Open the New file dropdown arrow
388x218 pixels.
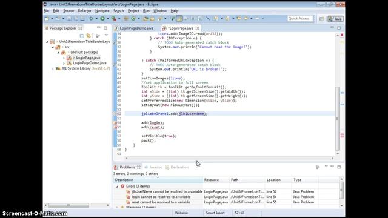(x=52, y=19)
